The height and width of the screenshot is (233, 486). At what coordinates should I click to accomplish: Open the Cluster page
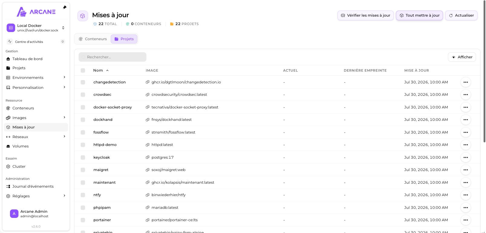tap(36, 167)
